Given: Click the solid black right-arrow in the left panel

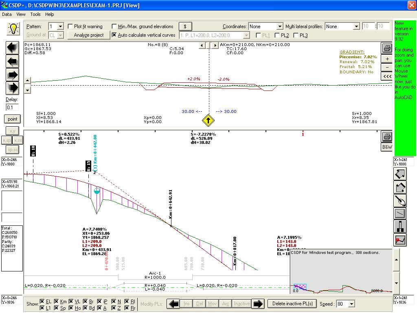Looking at the screenshot, I should click(12, 88).
